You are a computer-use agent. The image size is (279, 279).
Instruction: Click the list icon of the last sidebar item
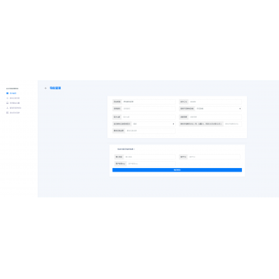coord(8,113)
